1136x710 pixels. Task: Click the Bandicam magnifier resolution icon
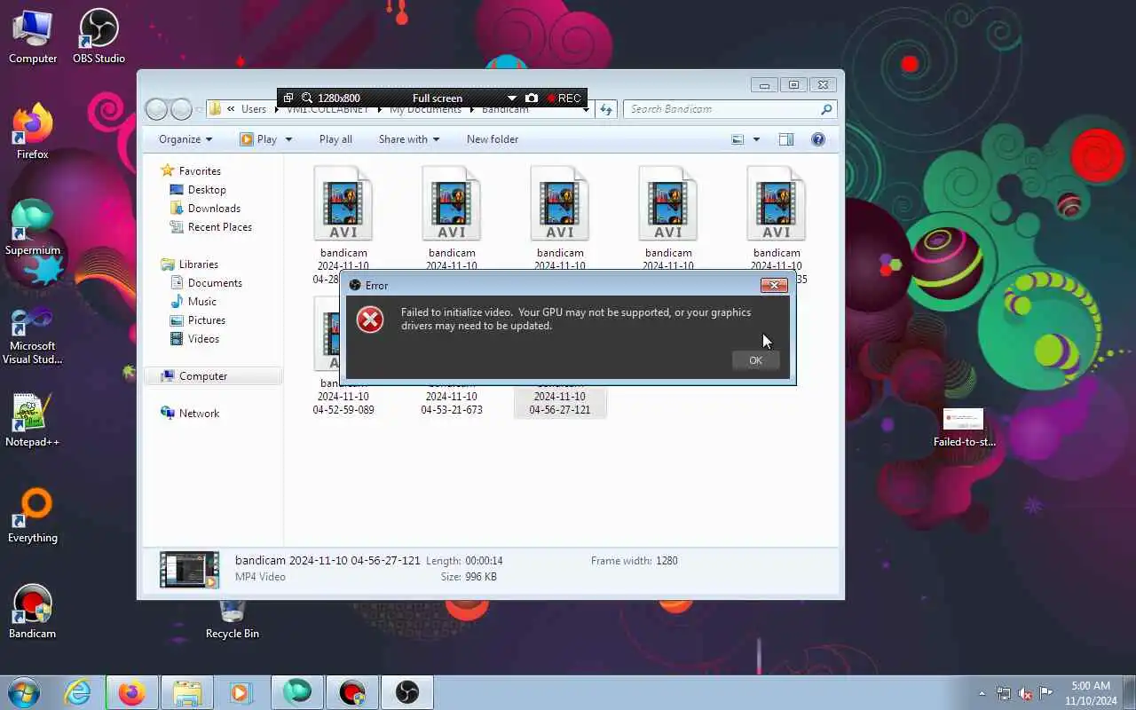point(307,99)
